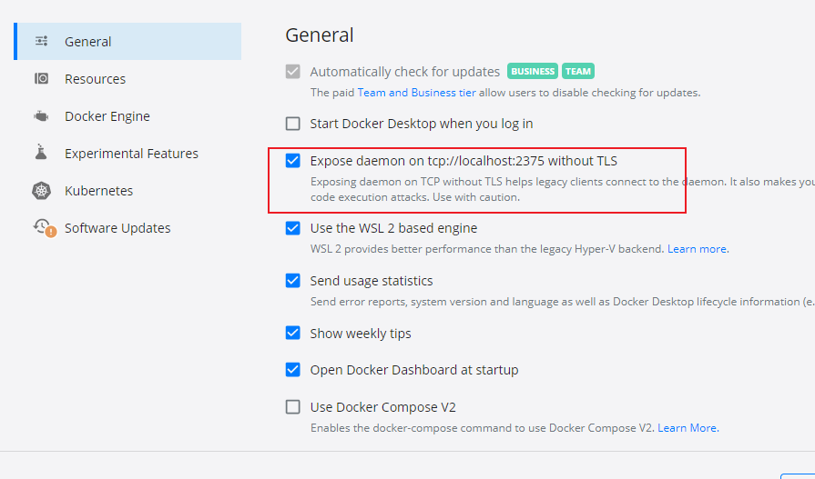Screen dimensions: 815x479
Task: Open the Team and Business tier link
Action: pyautogui.click(x=416, y=93)
